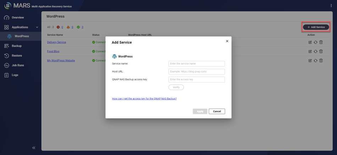Viewport: 337px width, 155px height.
Task: Click Connected status of Food Blog
Action: pyautogui.click(x=99, y=51)
